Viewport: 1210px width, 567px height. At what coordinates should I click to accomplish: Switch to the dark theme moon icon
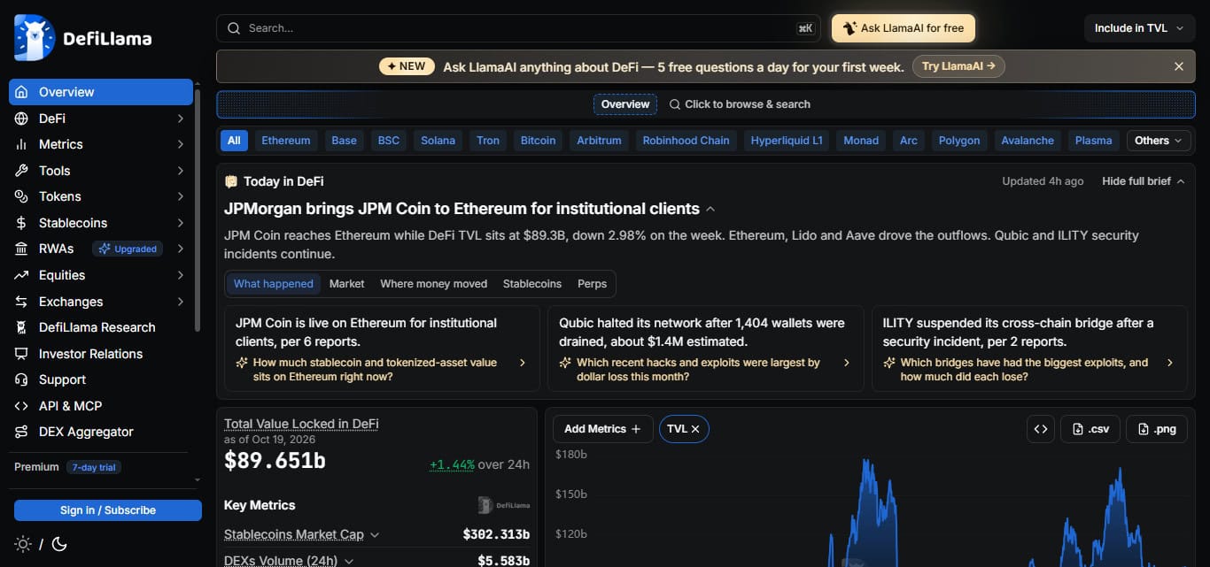(x=59, y=544)
